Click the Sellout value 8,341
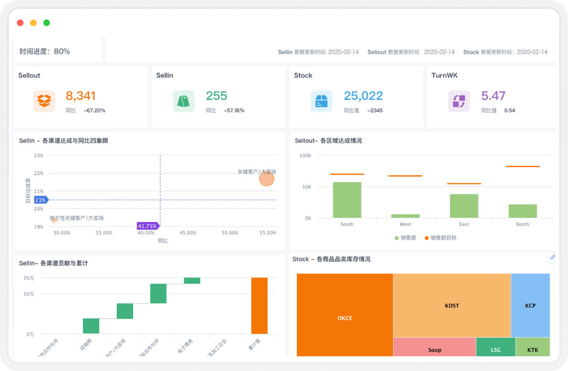568x371 pixels. (x=80, y=96)
